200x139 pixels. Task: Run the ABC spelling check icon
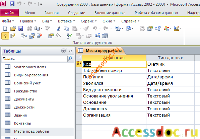point(48,28)
